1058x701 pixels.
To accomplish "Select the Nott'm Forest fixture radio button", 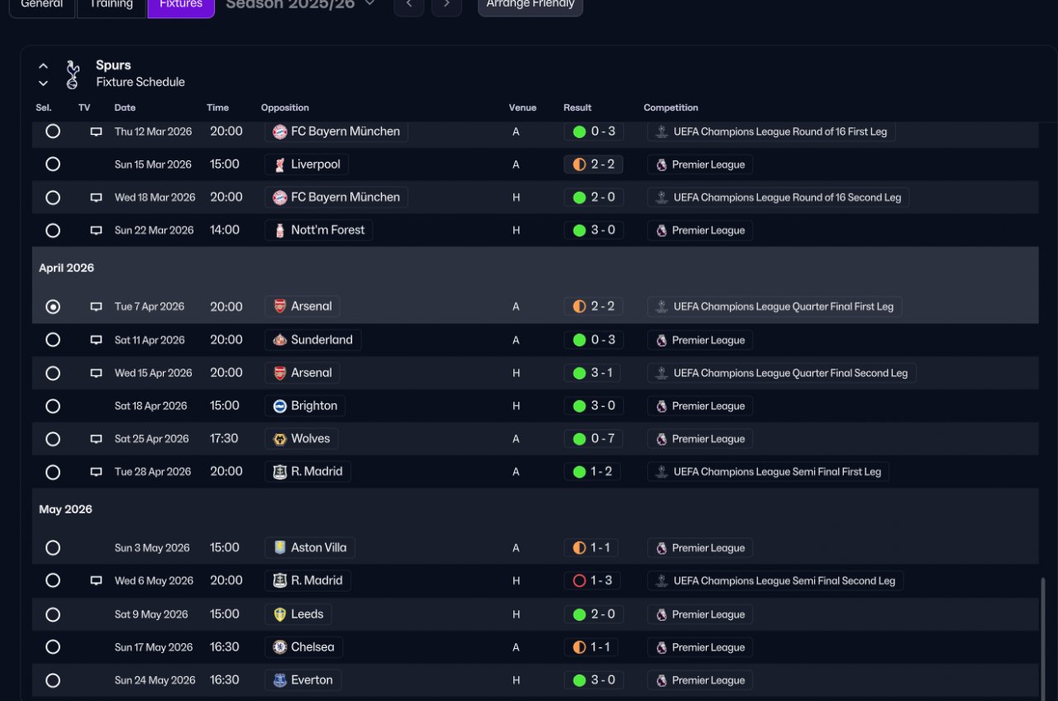I will coord(53,231).
